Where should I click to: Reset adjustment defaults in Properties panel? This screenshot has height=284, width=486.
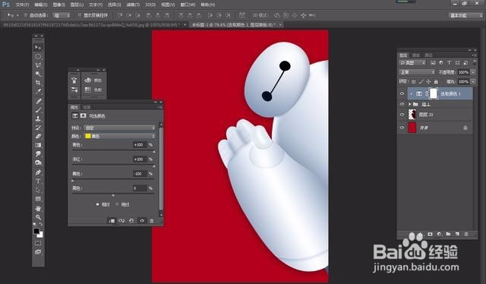[x=131, y=221]
